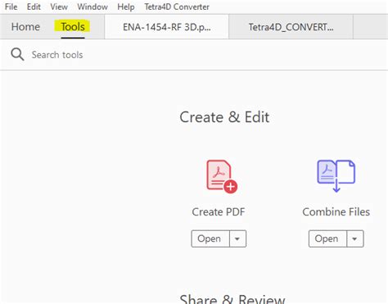Open the File menu

tap(11, 7)
